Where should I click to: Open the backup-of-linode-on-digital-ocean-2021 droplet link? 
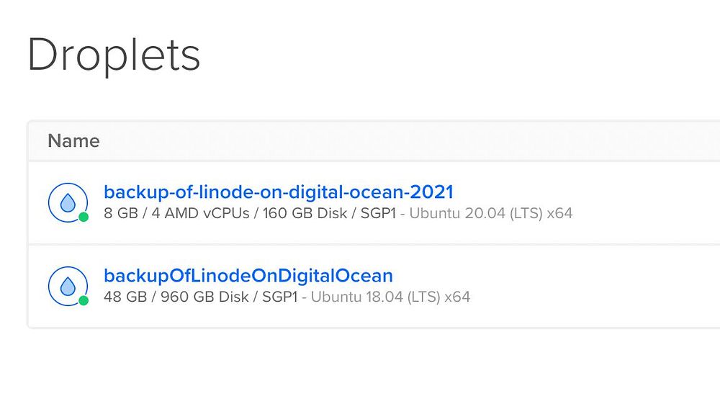(279, 192)
